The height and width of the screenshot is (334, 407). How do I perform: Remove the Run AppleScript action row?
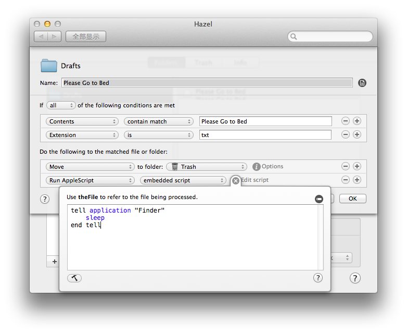346,180
